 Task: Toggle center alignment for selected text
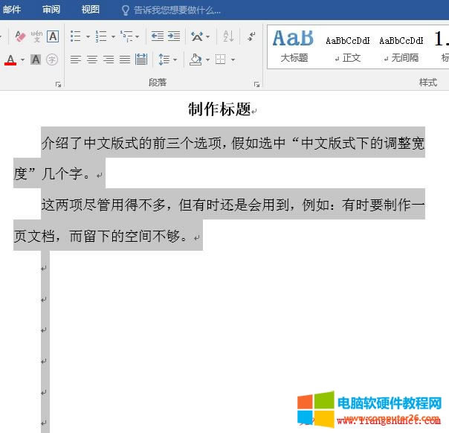(92, 60)
